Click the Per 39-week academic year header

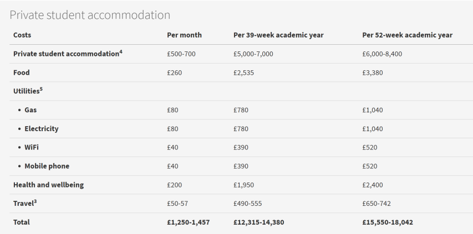(x=278, y=35)
